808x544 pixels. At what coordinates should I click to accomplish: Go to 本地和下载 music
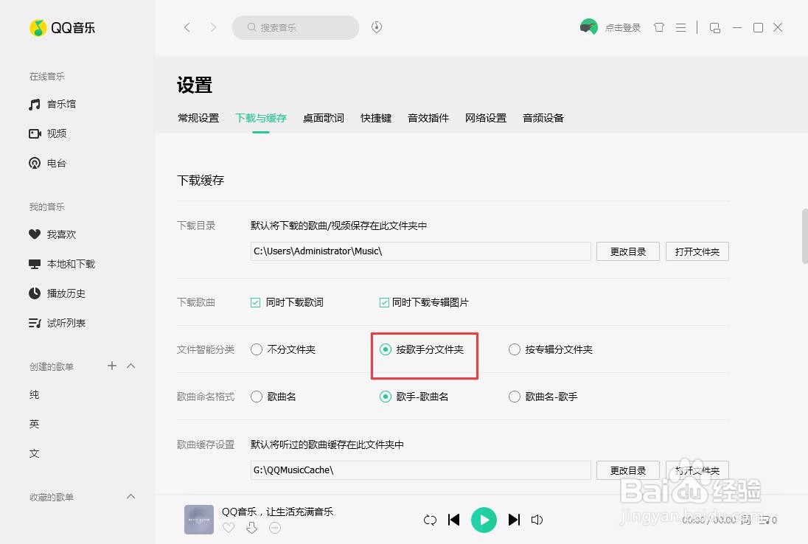pyautogui.click(x=66, y=263)
